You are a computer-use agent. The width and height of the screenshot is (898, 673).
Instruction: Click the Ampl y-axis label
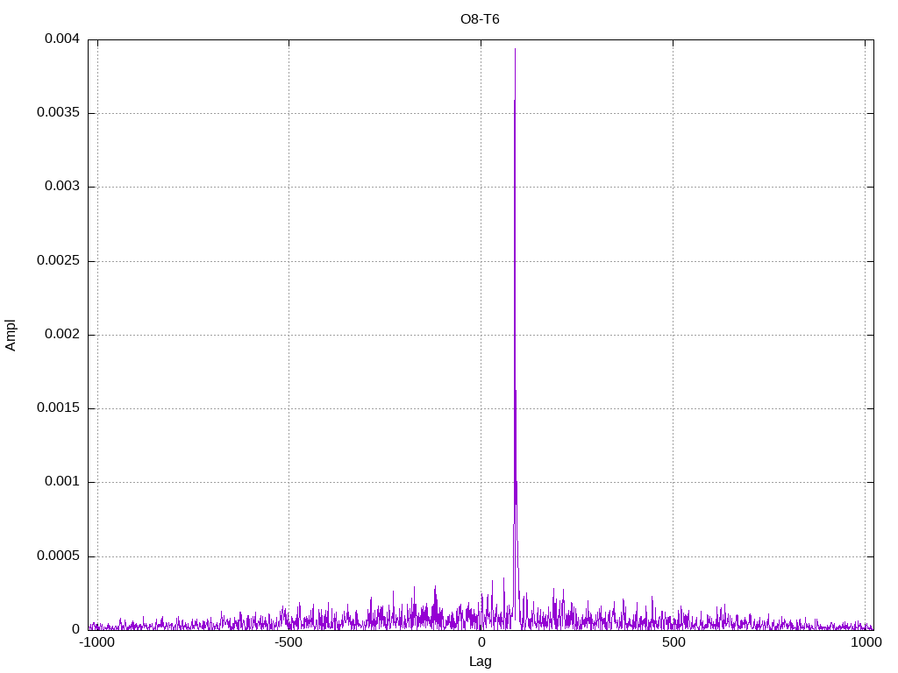coord(11,335)
